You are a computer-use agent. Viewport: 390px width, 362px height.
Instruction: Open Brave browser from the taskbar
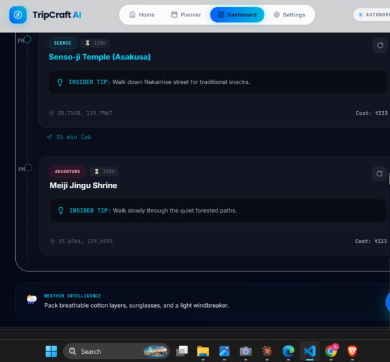click(352, 351)
